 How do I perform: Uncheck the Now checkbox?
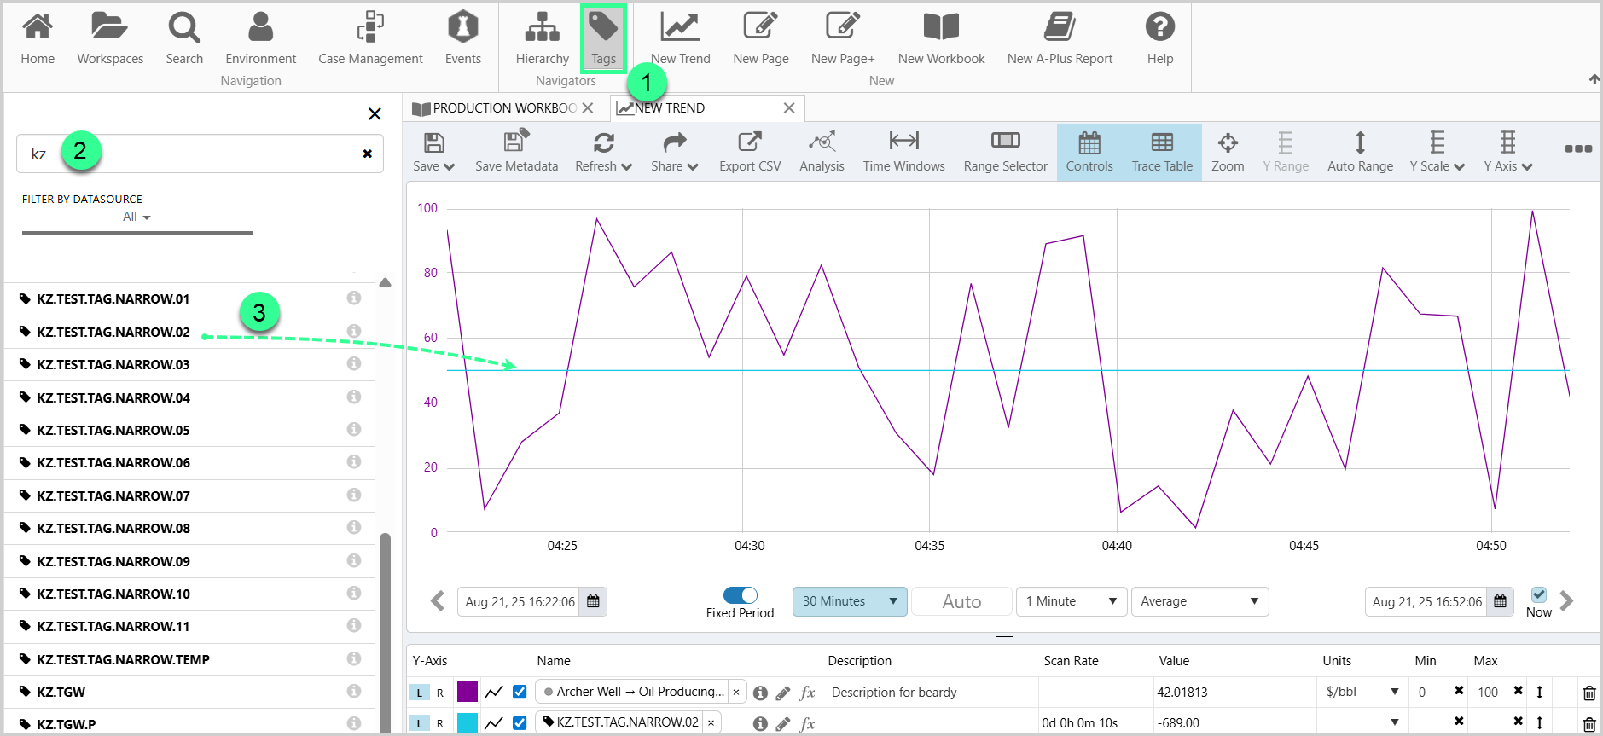coord(1538,595)
